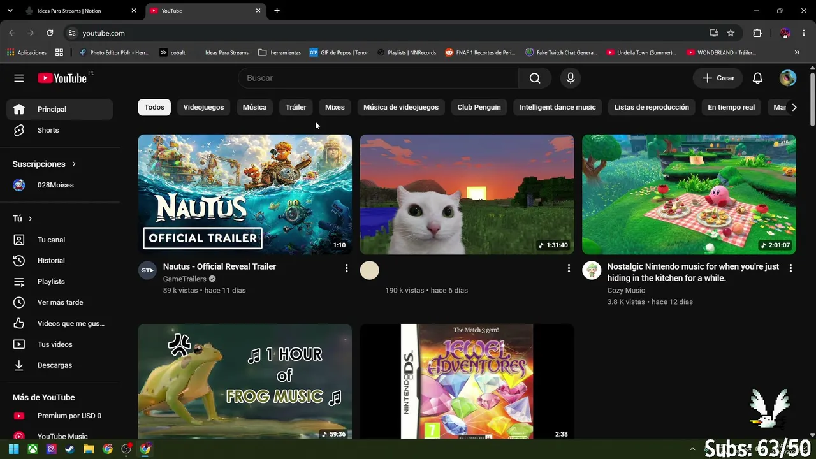Expand the Tú section
The image size is (816, 459).
pos(22,219)
